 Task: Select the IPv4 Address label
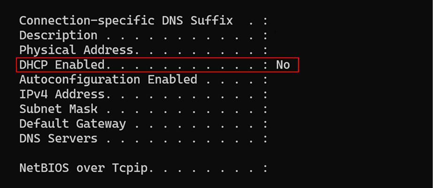[x=62, y=94]
